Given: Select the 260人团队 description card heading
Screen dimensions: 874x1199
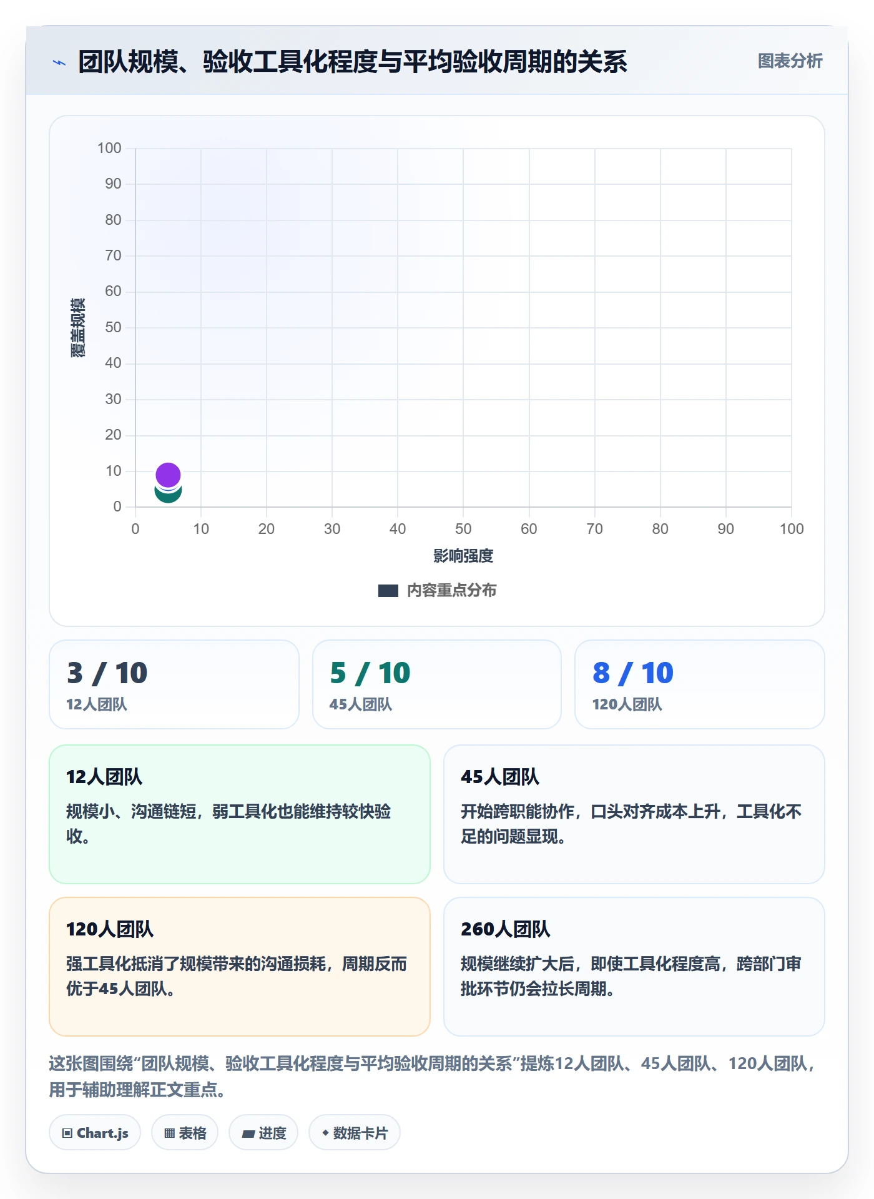Looking at the screenshot, I should pyautogui.click(x=506, y=929).
